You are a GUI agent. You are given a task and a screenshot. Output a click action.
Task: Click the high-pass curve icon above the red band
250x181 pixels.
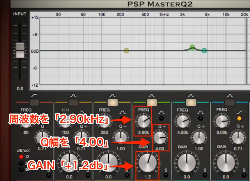pos(34,96)
